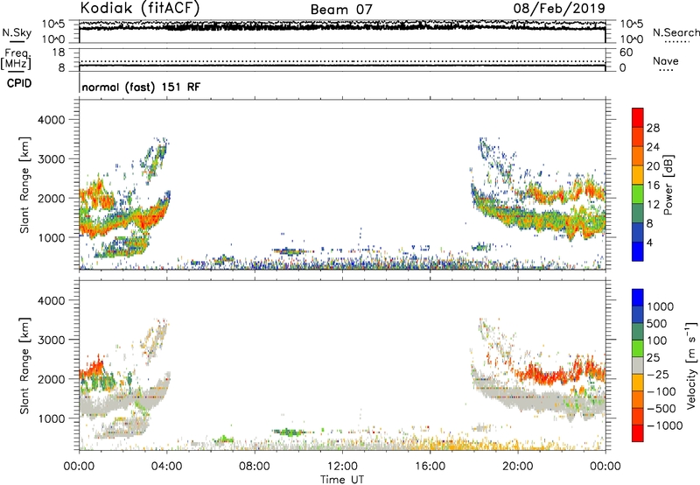The image size is (700, 485).
Task: Click the "N.Search" legend label
Action: tap(675, 32)
